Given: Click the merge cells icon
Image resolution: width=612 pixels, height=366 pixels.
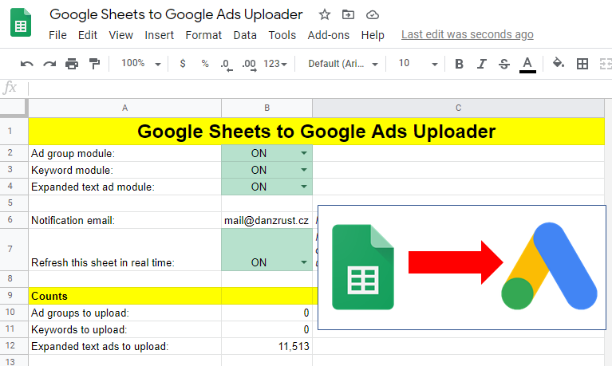Looking at the screenshot, I should point(606,64).
